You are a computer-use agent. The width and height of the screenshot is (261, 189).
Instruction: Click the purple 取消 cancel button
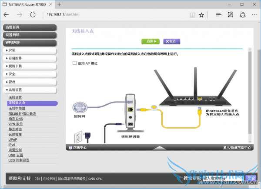coord(172,41)
